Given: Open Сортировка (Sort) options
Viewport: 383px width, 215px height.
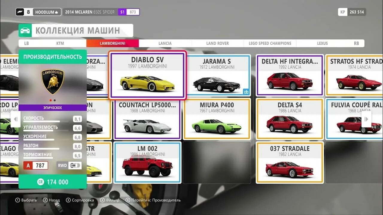Looking at the screenshot, I should 80,200.
